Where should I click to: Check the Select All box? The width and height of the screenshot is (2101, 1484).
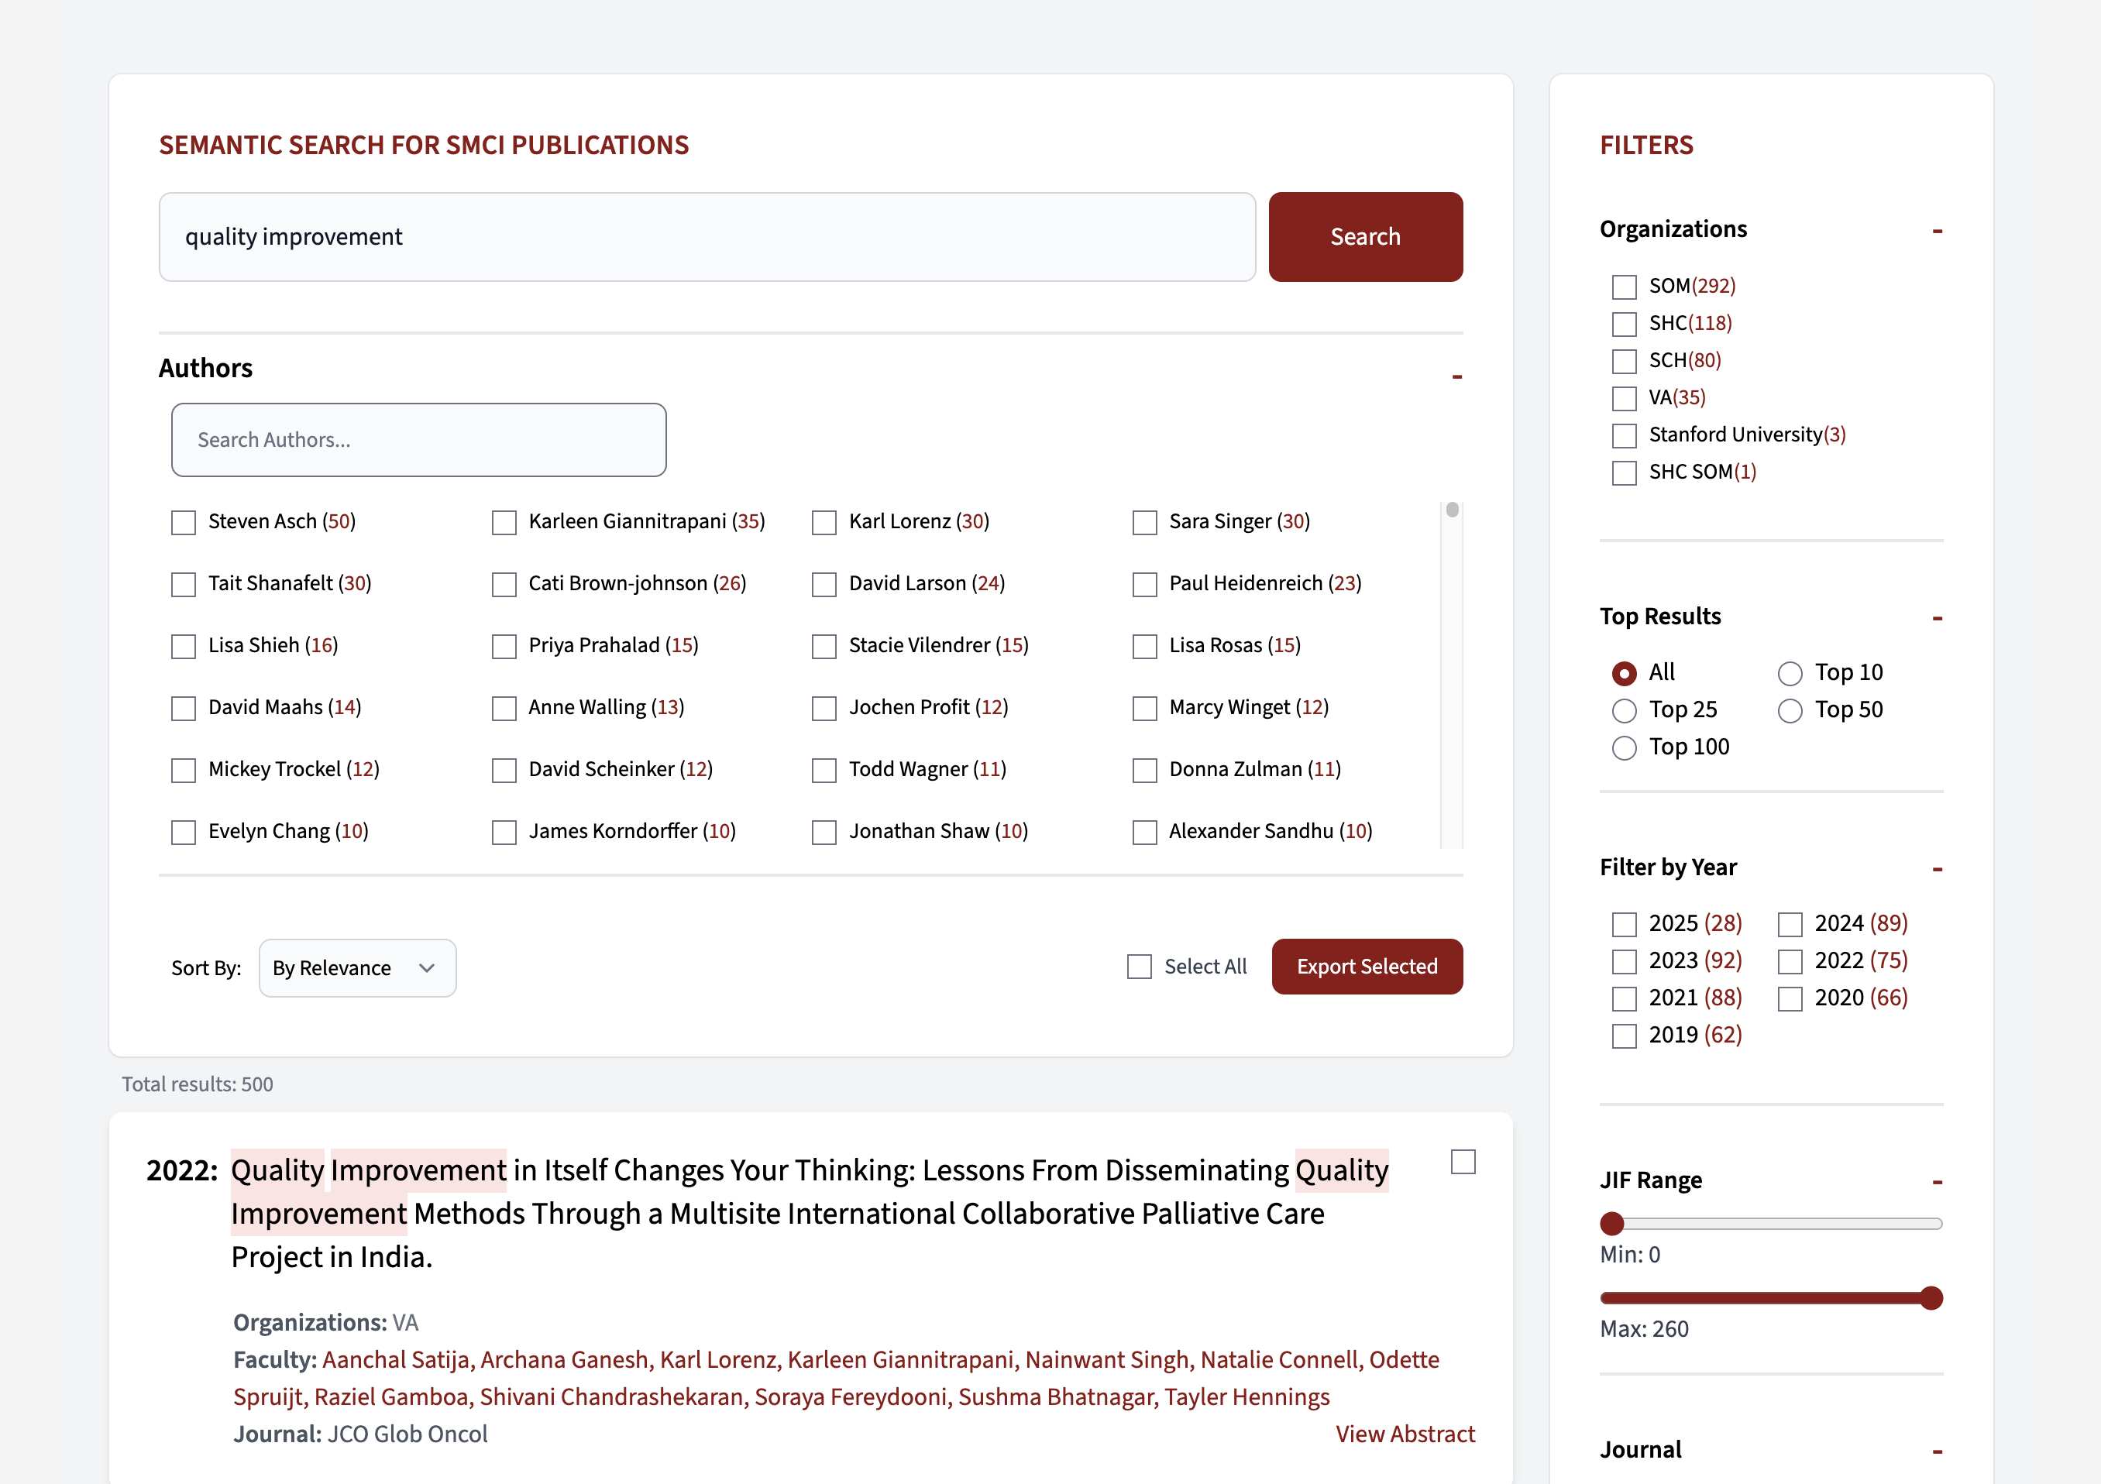1140,967
